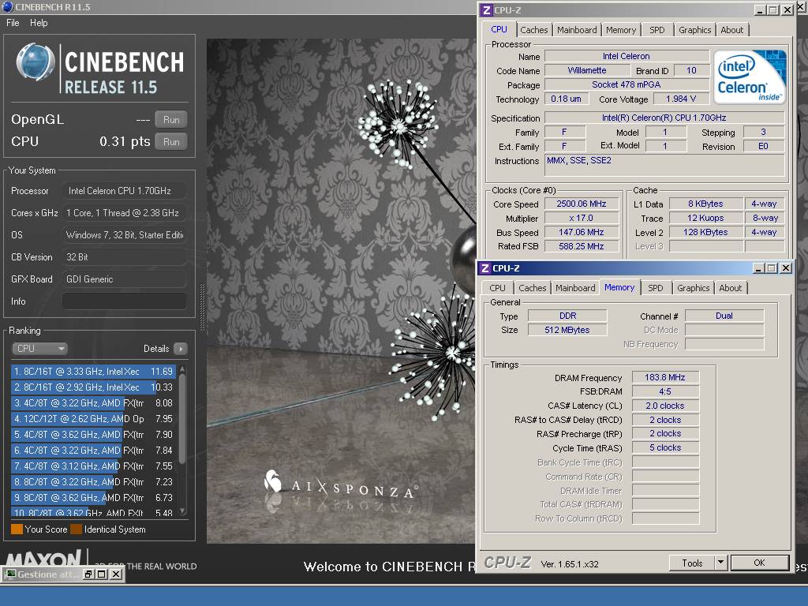Restore the minimized Gestione att... window
The image size is (808, 606).
pyautogui.click(x=88, y=574)
